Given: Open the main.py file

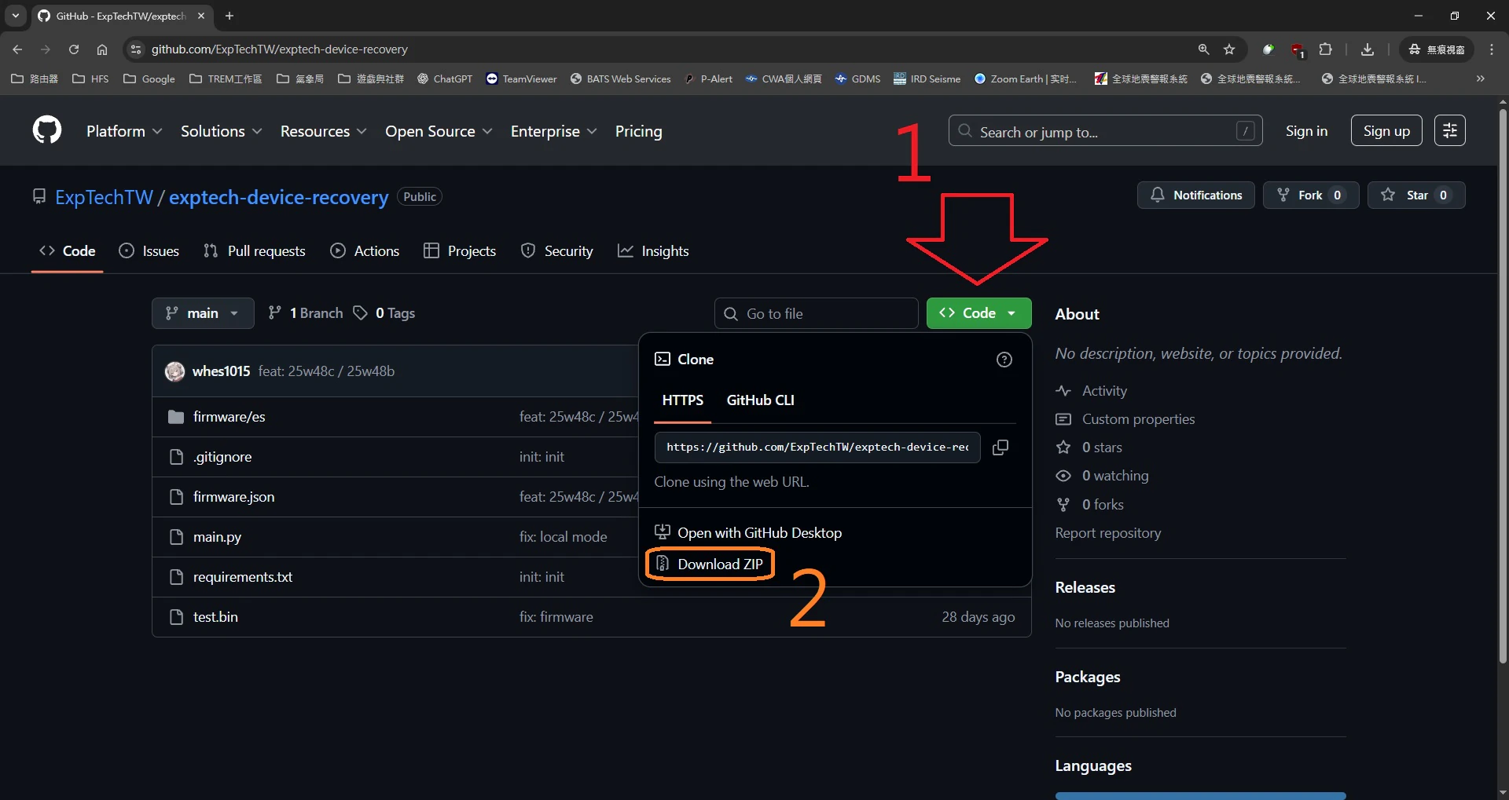Looking at the screenshot, I should [x=217, y=537].
